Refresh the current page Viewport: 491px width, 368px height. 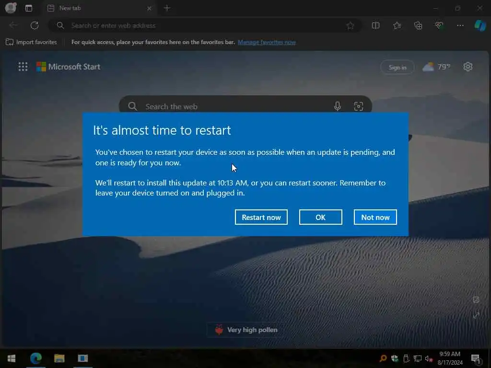35,25
